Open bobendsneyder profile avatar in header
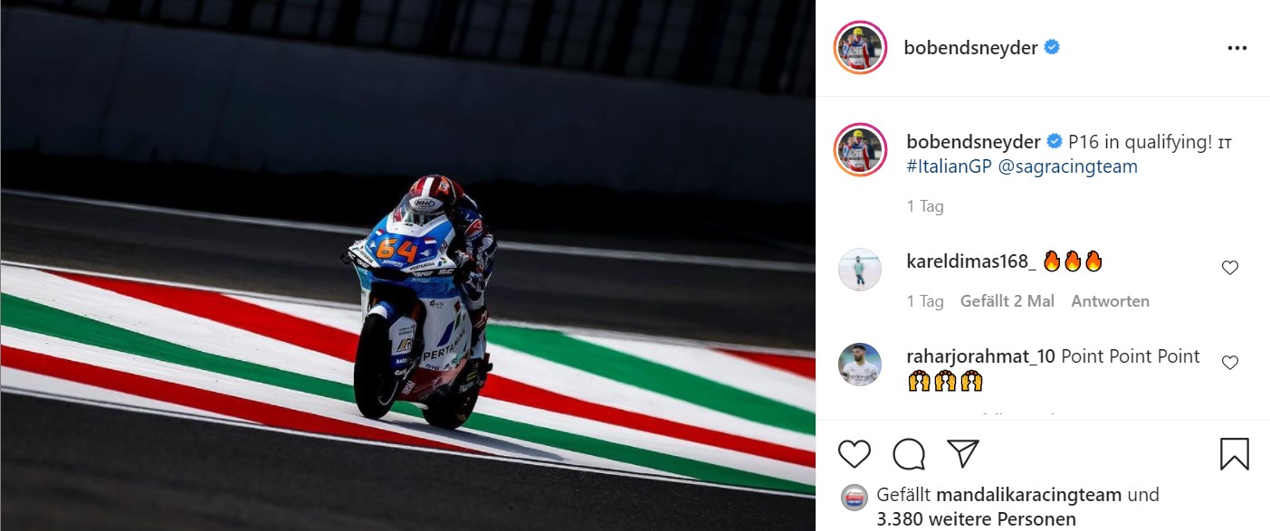Viewport: 1270px width, 531px height. [859, 48]
